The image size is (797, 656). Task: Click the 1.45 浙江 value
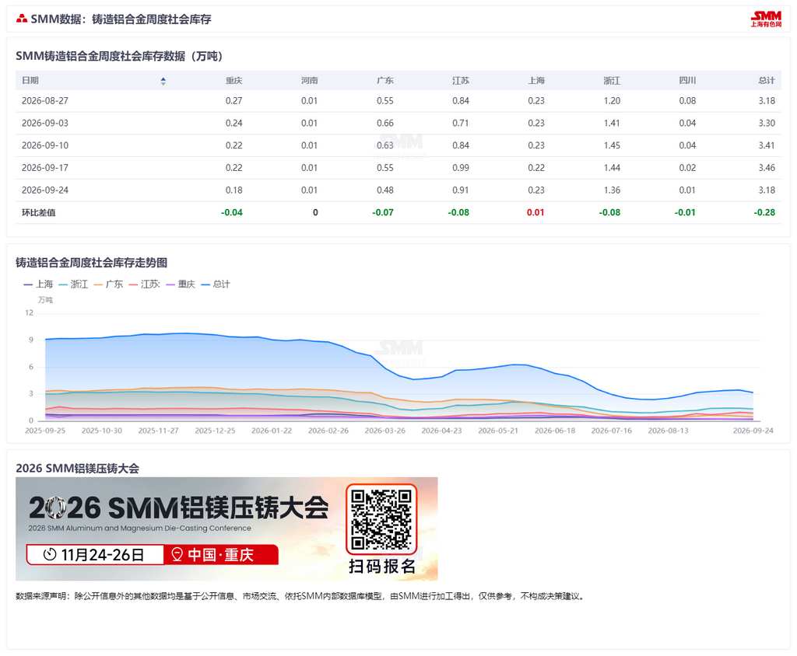[612, 145]
